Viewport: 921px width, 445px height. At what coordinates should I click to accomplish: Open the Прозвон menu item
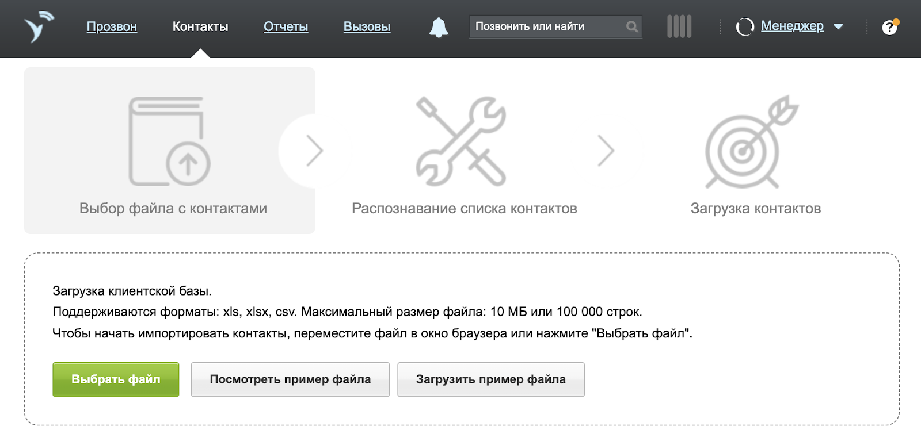click(x=112, y=26)
